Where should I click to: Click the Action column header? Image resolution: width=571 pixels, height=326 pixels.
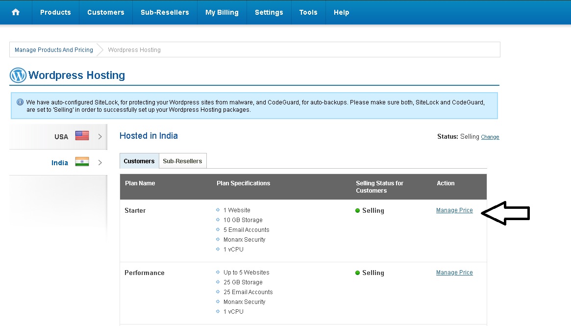[x=446, y=183]
